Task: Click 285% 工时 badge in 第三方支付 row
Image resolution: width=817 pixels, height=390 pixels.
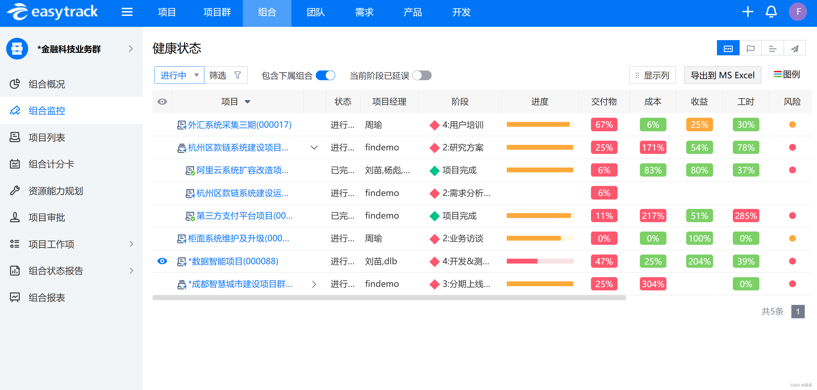Action: click(746, 216)
